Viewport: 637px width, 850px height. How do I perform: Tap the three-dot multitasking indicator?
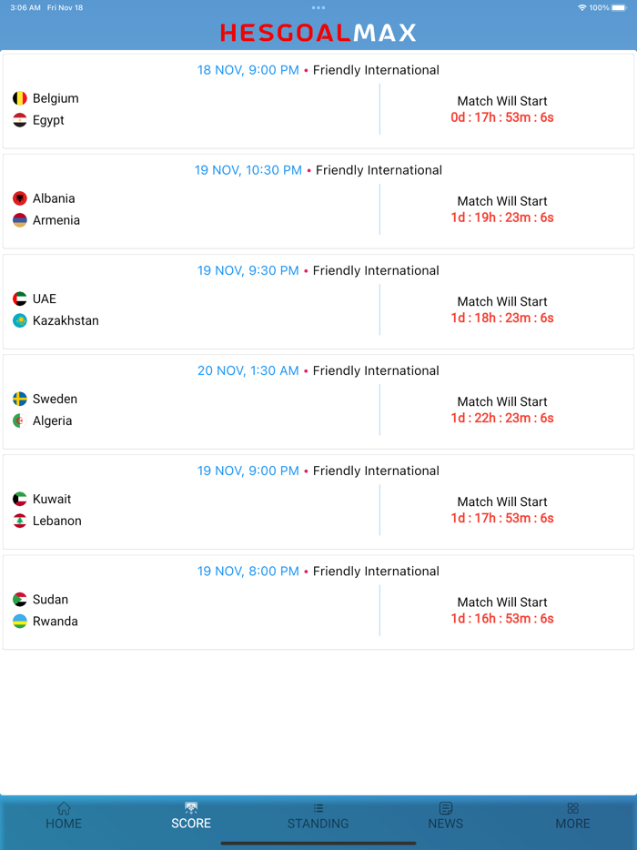click(x=318, y=7)
